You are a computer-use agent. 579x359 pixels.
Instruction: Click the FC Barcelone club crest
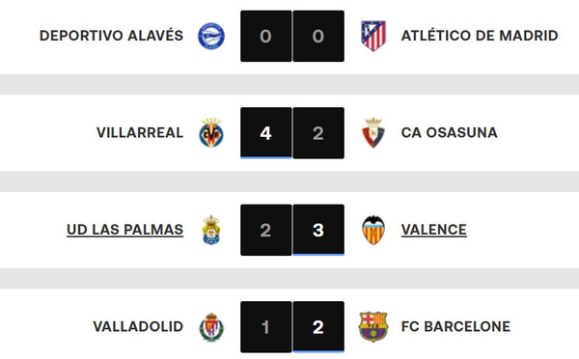point(373,327)
